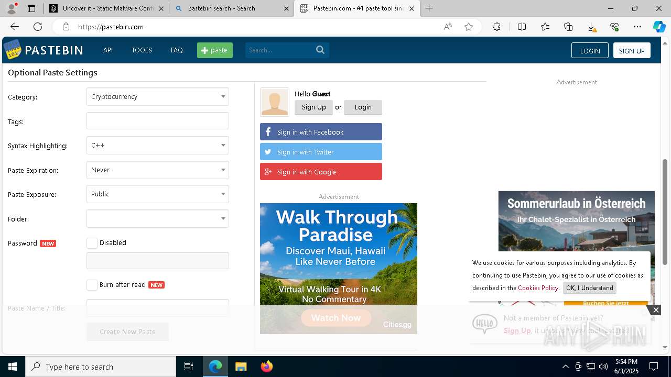Click Watch Now in the Maui ad
Image resolution: width=671 pixels, height=377 pixels.
tap(336, 318)
